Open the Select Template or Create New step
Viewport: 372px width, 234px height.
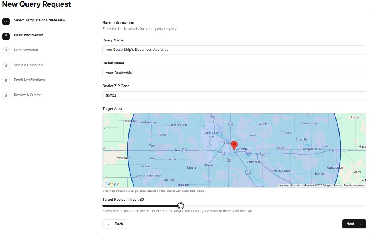(40, 20)
